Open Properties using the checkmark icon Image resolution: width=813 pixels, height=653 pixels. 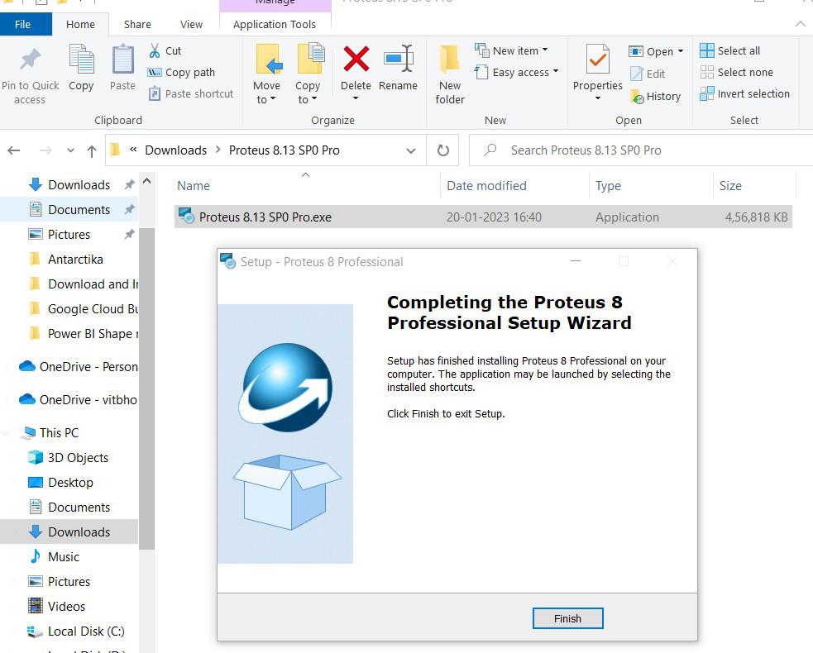[x=597, y=60]
